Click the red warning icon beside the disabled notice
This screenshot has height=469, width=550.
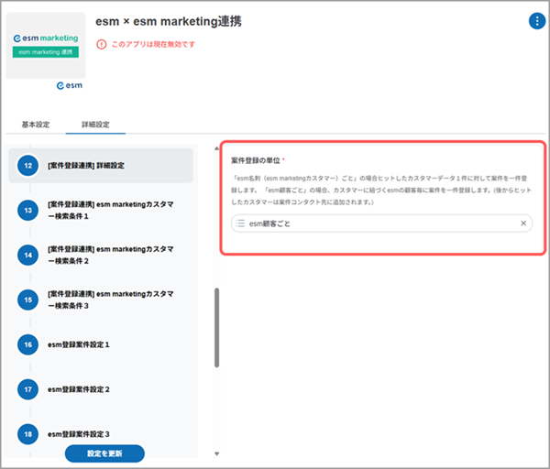[101, 44]
